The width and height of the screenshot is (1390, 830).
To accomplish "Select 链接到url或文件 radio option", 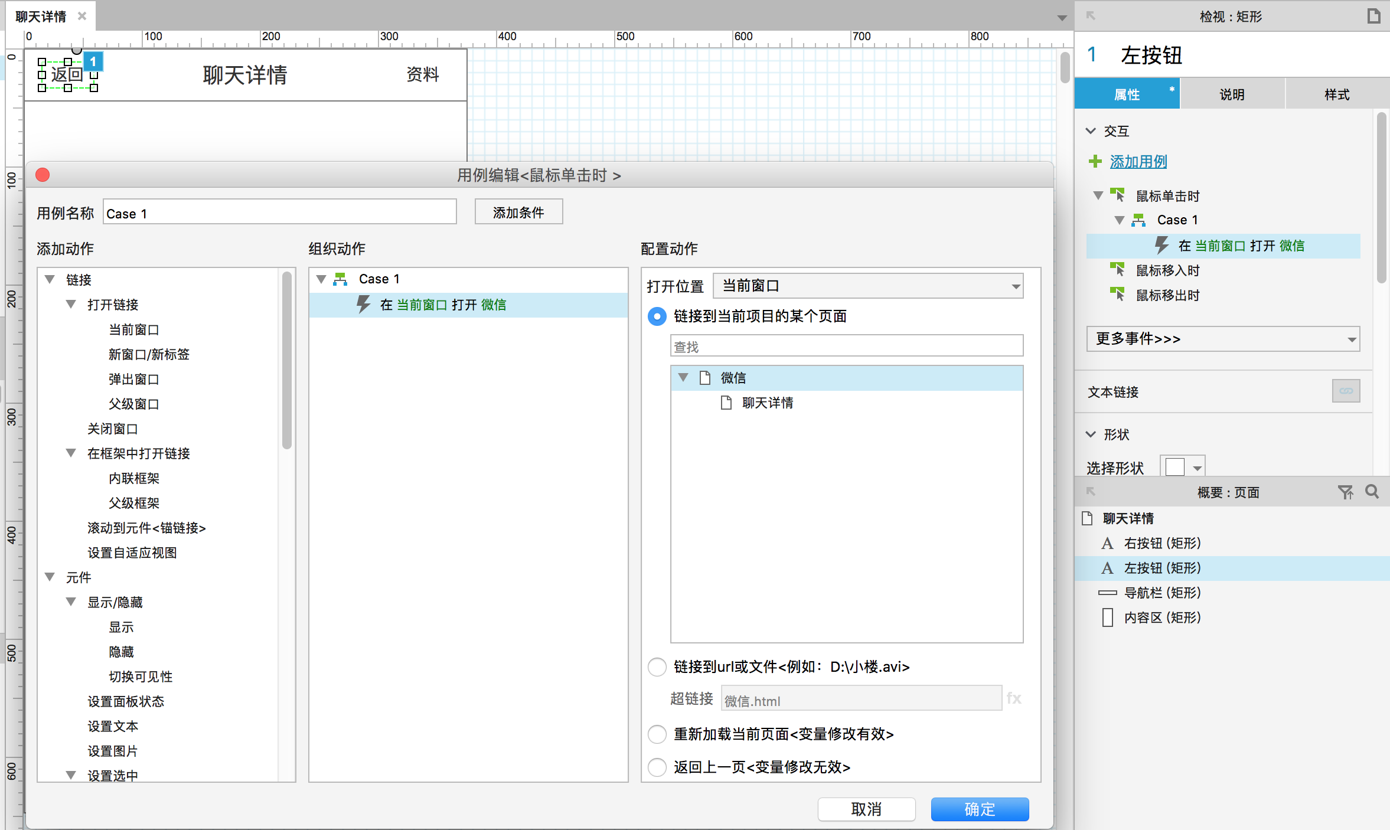I will pos(657,667).
